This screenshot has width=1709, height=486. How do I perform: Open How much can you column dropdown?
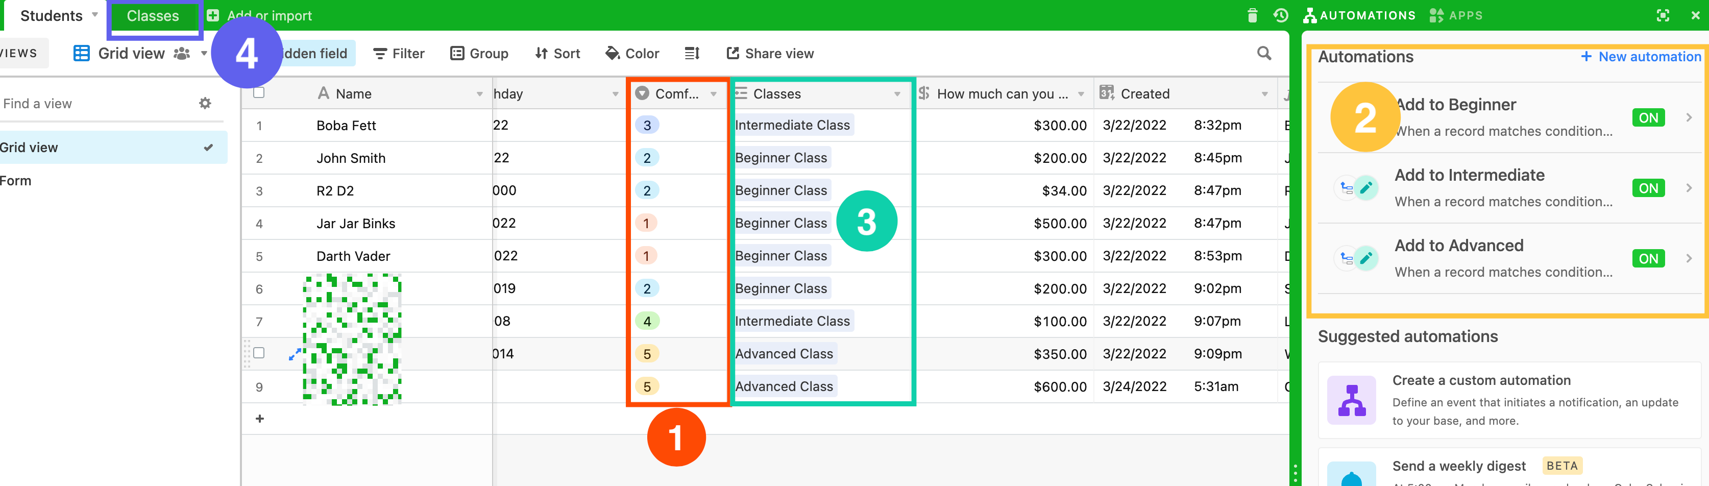tap(1081, 93)
